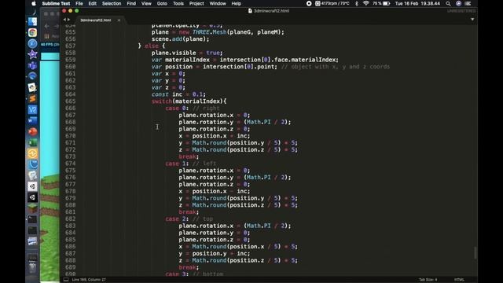503x283 pixels.
Task: Open the Tools menu
Action: [178, 3]
